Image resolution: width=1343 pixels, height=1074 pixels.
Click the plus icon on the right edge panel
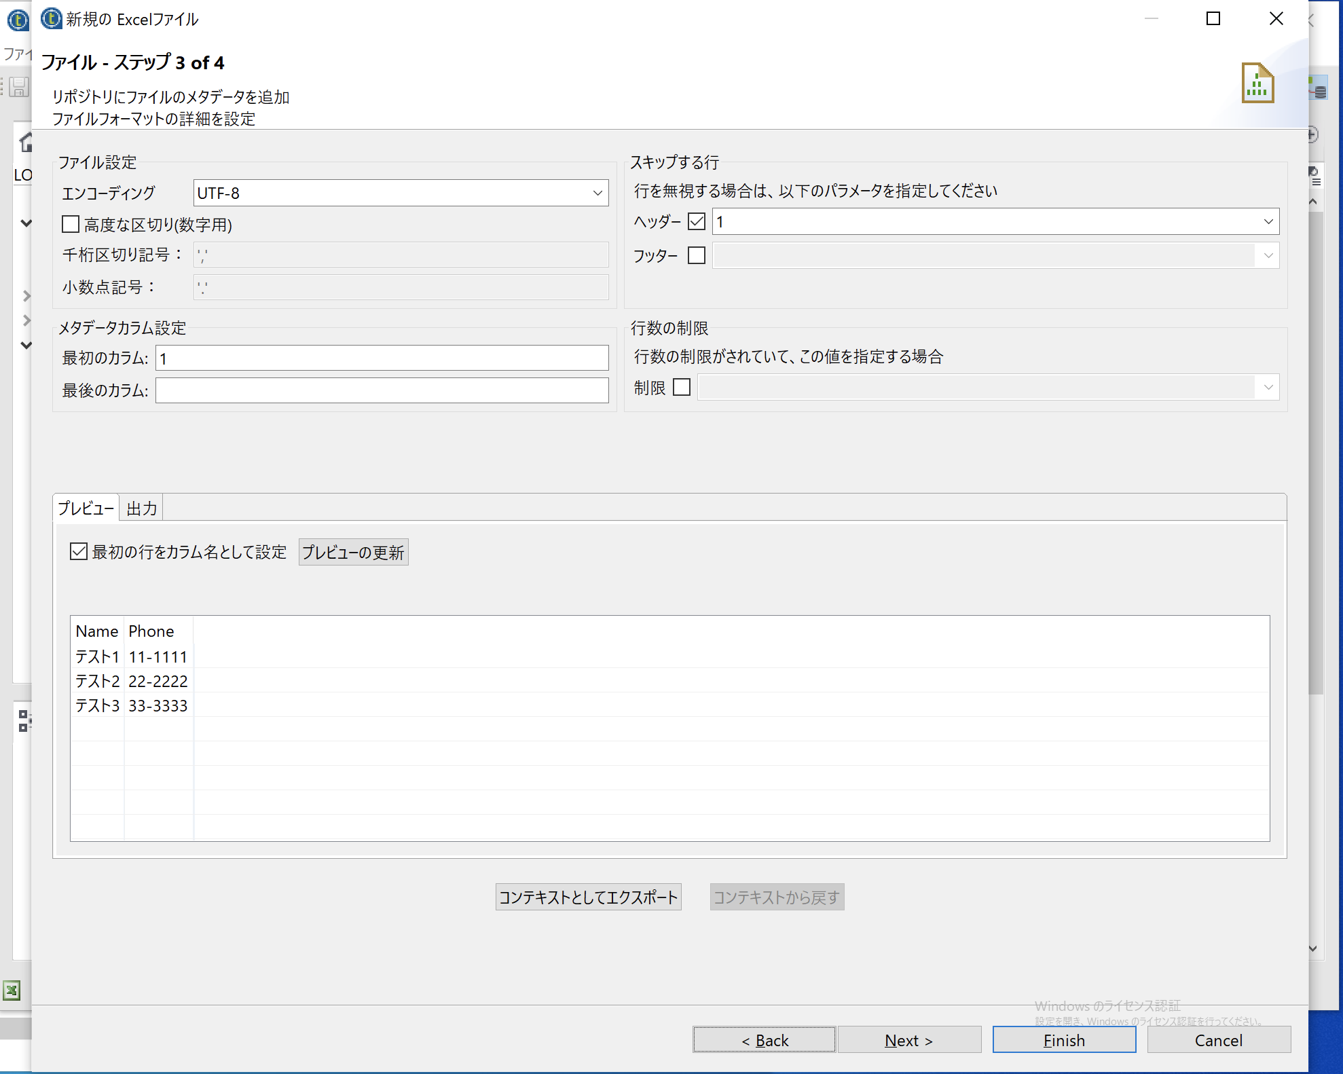[1312, 134]
